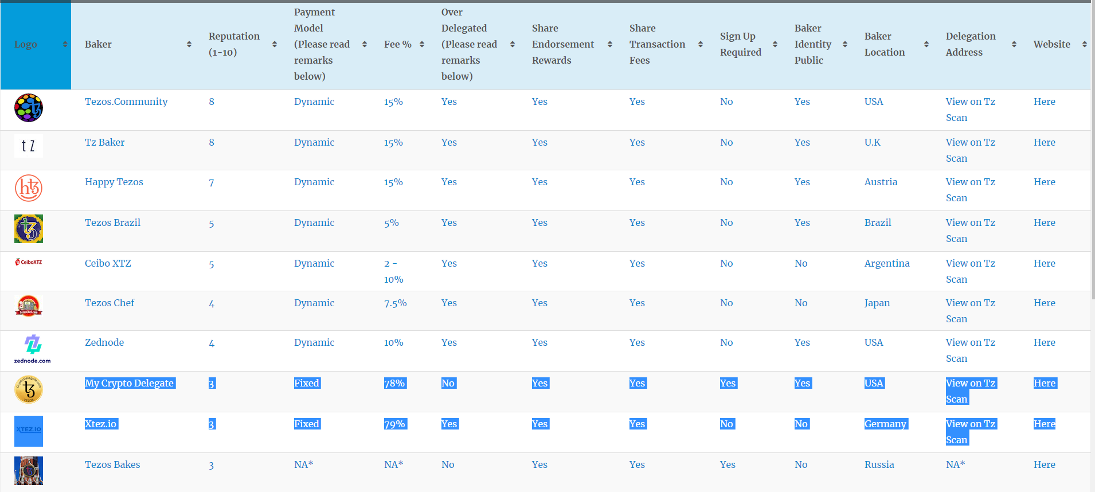Click the Xtez.io blue logo

(29, 431)
